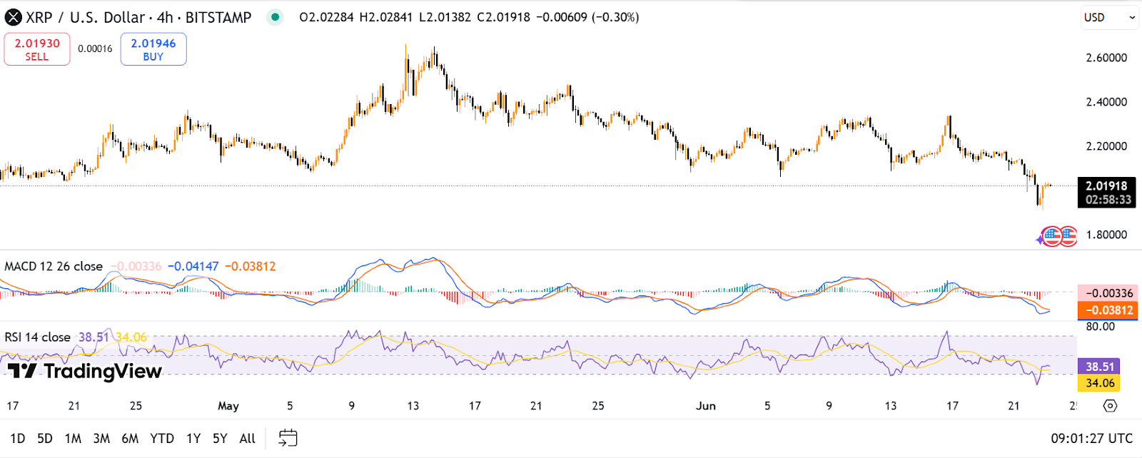Click the 4h interval label in title
The width and height of the screenshot is (1142, 458).
(165, 17)
